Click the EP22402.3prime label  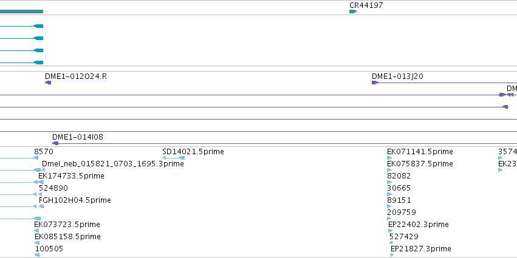(x=419, y=225)
